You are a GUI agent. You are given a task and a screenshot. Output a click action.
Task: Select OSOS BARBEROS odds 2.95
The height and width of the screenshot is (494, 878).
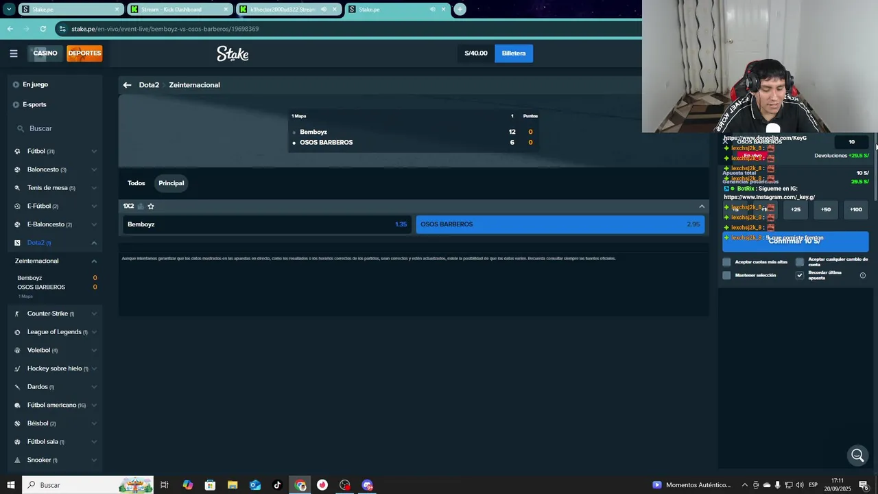coord(560,224)
